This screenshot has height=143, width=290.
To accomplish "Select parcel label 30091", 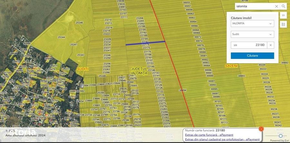I will pyautogui.click(x=211, y=81).
